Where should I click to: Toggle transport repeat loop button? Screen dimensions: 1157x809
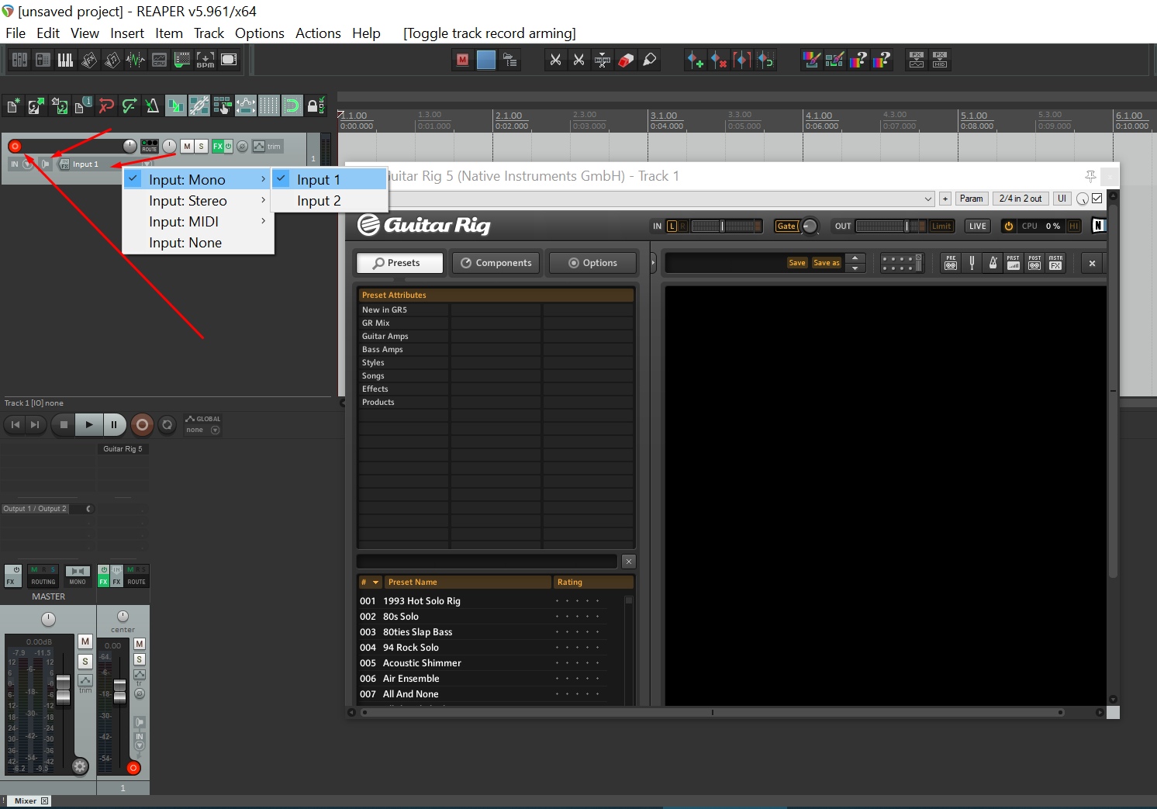pyautogui.click(x=167, y=424)
